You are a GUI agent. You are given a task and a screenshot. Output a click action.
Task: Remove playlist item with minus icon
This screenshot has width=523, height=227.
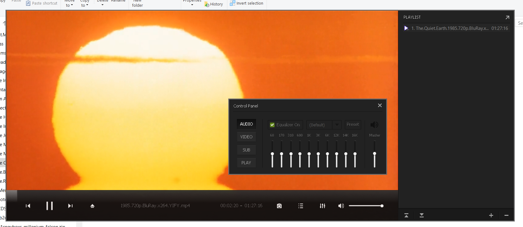pos(506,215)
